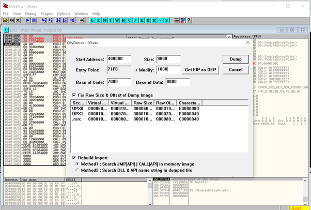The image size is (311, 210).
Task: Click the Close program X toolbar icon
Action: click(x=18, y=20)
